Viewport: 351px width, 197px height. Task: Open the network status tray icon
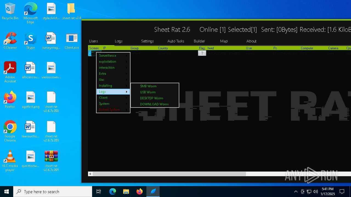[x=309, y=192]
